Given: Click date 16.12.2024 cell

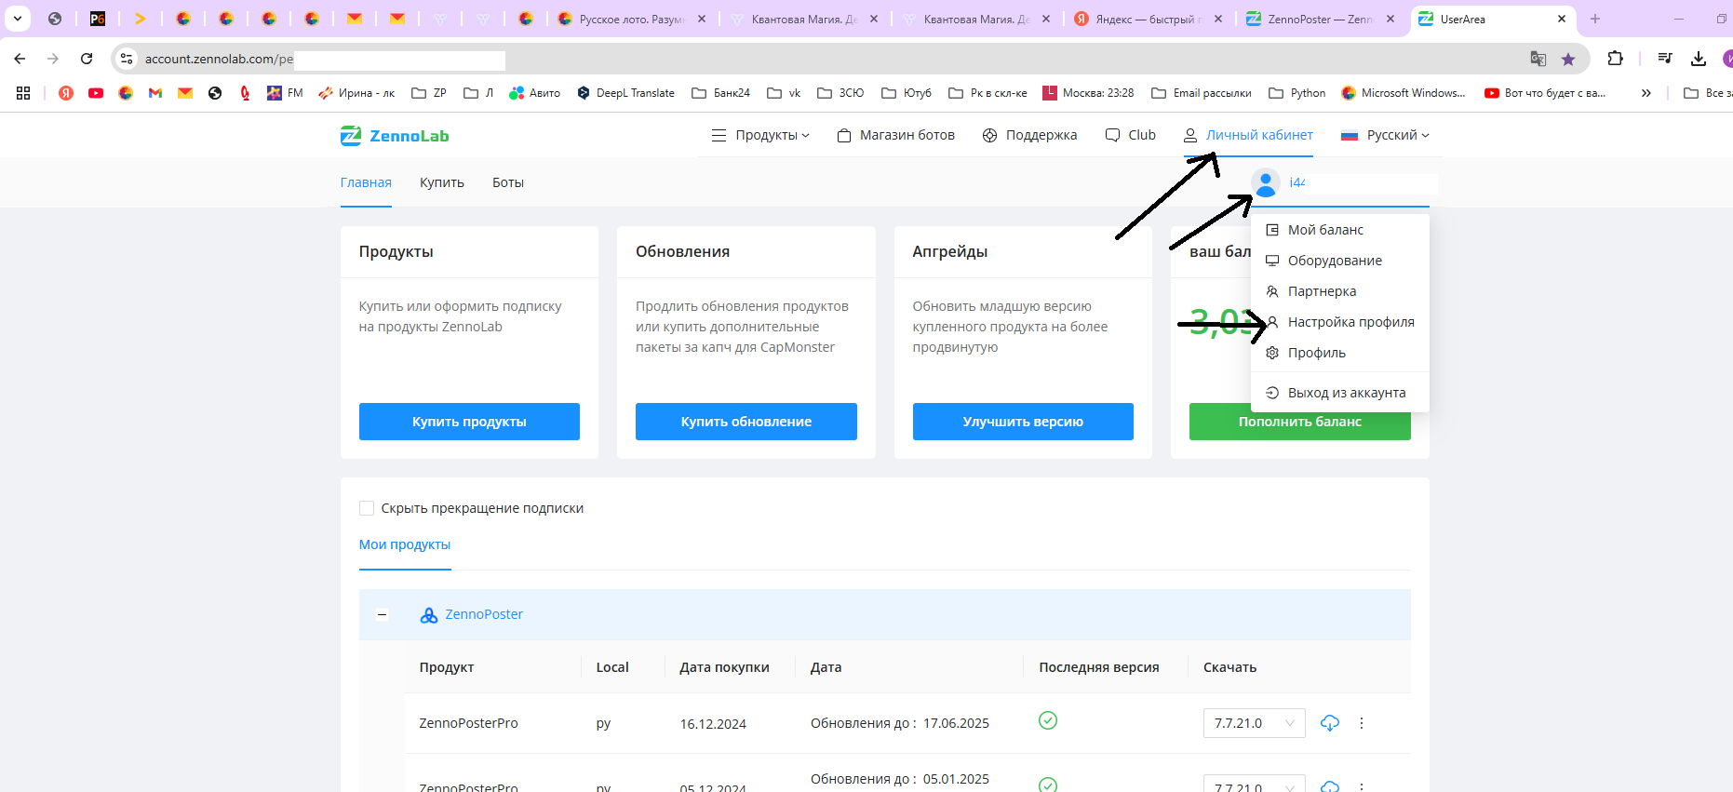Looking at the screenshot, I should [x=713, y=724].
